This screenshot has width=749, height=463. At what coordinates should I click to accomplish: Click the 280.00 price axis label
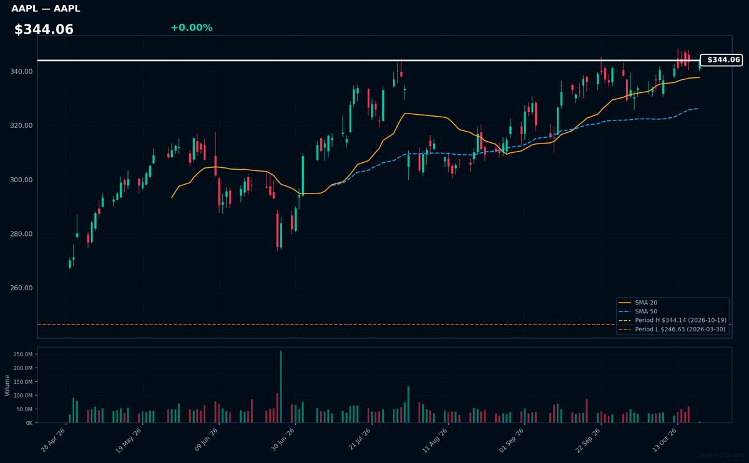pos(21,234)
